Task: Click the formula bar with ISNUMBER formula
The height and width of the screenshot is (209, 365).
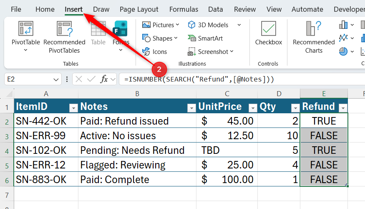Action: pyautogui.click(x=242, y=79)
